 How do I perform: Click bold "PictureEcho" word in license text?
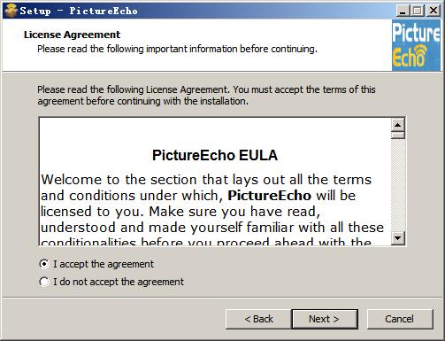click(269, 196)
